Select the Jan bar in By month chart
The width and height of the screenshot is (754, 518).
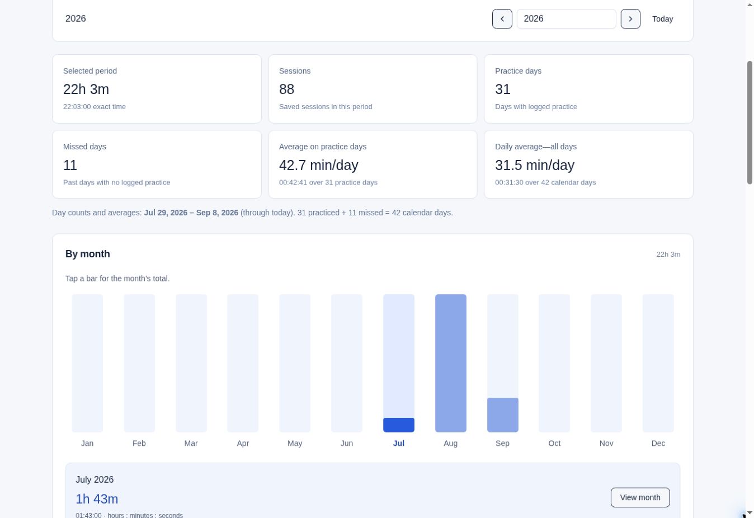(x=87, y=363)
